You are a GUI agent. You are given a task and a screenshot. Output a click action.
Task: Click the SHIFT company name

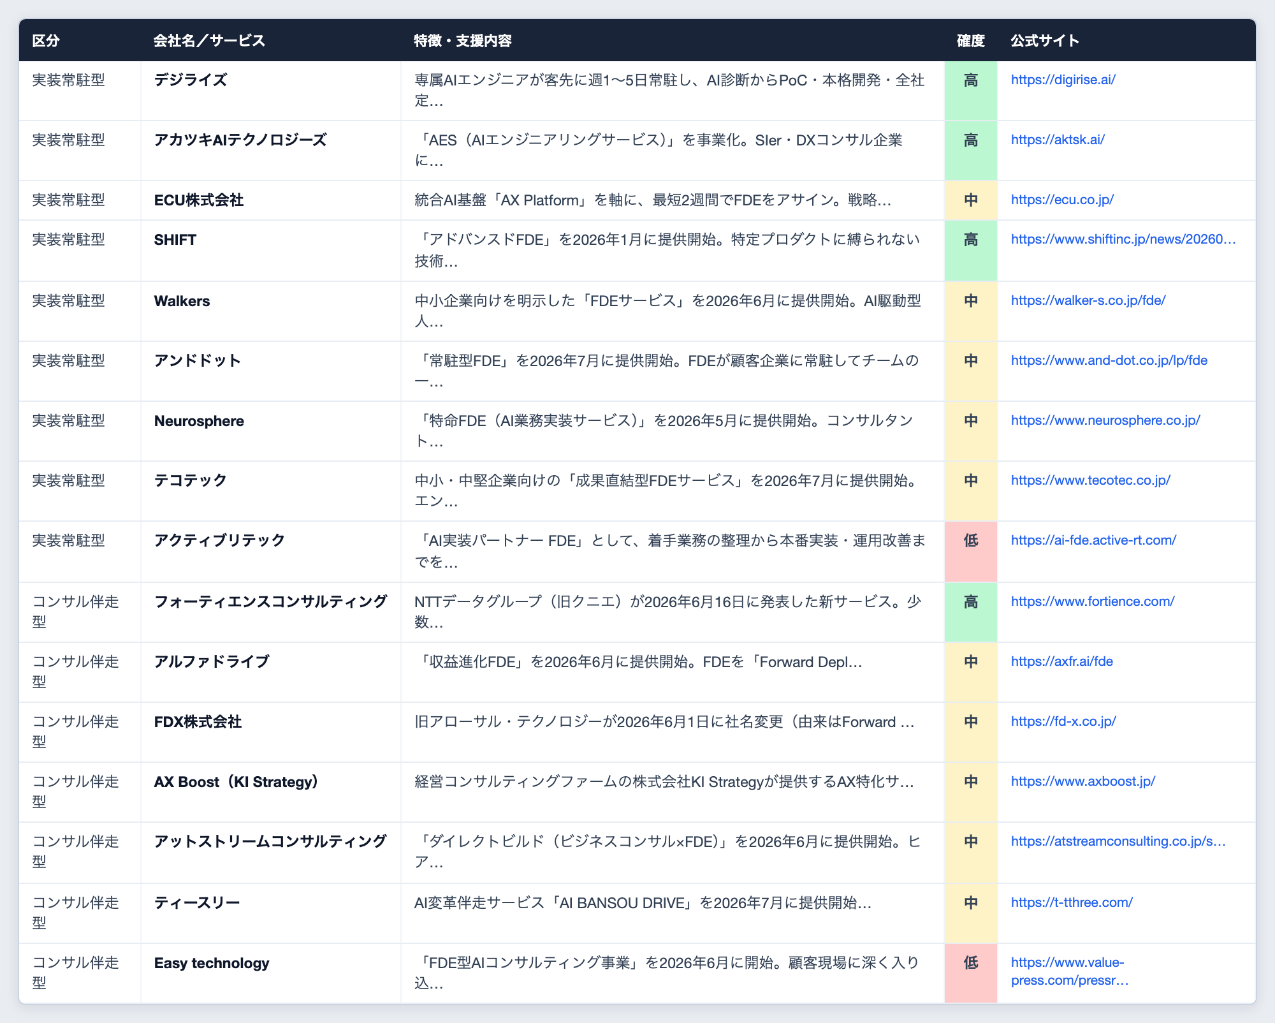(175, 240)
